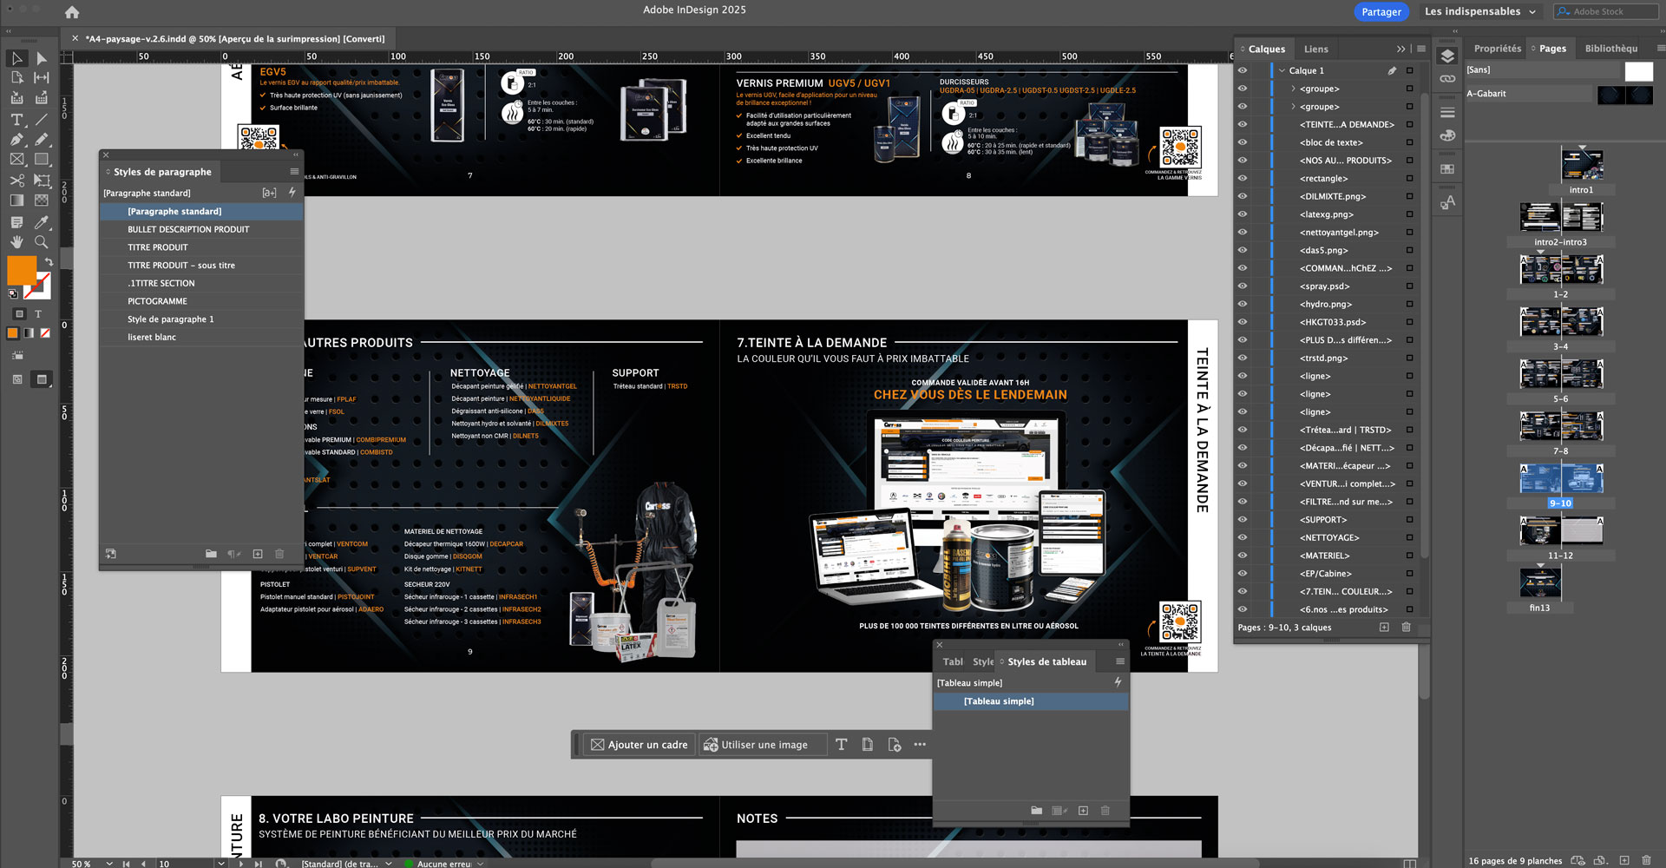Switch to the Bibliothèque tab
Screen dimensions: 1666x868
[1611, 49]
